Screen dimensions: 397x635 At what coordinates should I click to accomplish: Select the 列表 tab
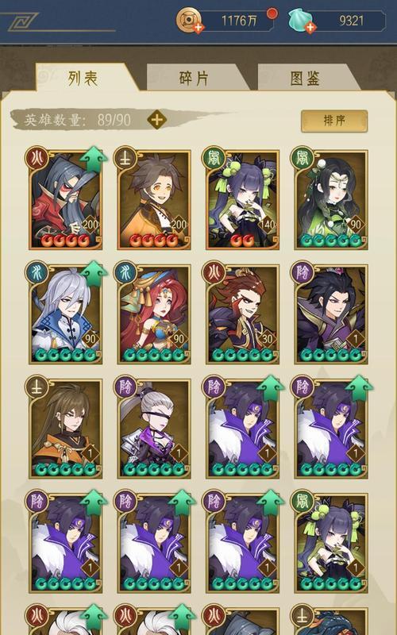click(83, 78)
